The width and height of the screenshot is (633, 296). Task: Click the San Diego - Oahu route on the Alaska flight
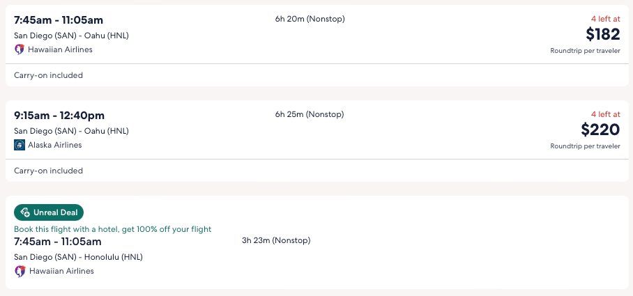tap(71, 131)
